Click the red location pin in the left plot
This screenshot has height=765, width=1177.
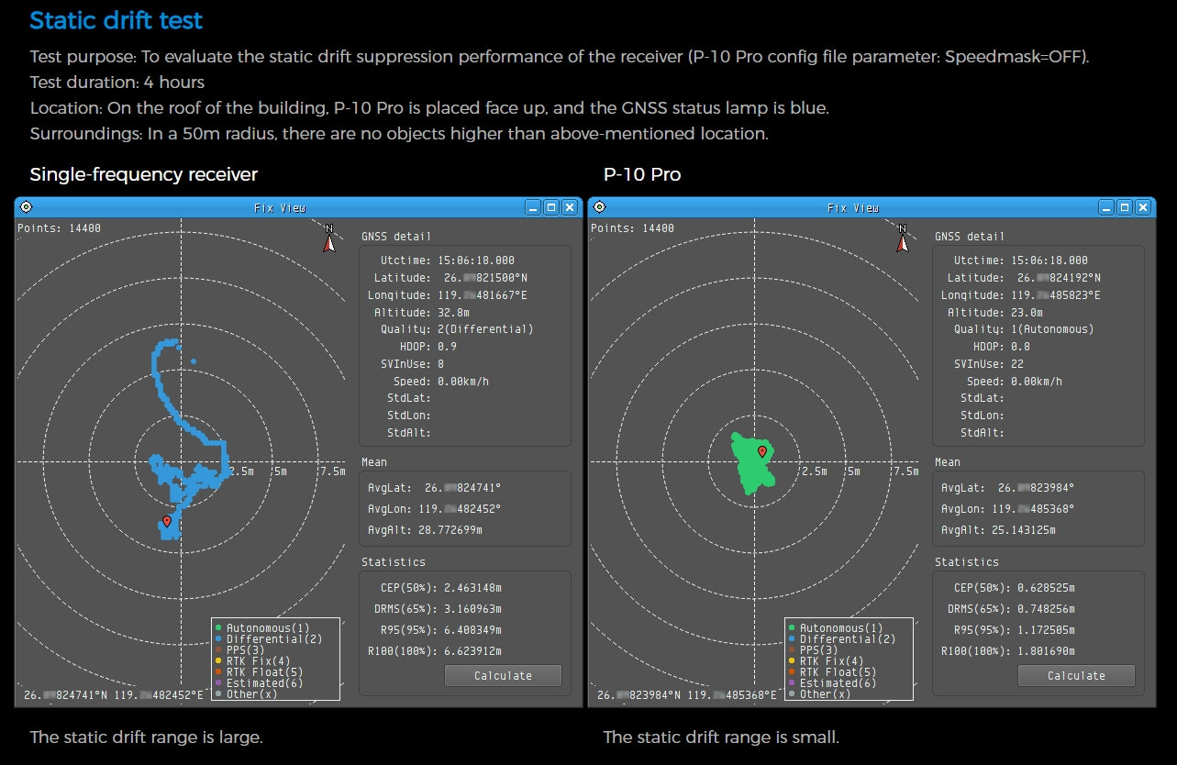(166, 522)
